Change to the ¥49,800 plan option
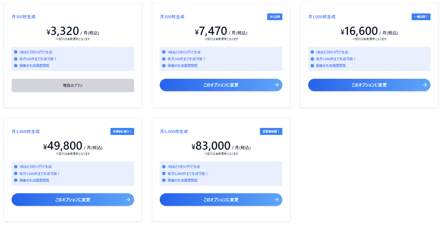The image size is (441, 229). click(x=73, y=200)
